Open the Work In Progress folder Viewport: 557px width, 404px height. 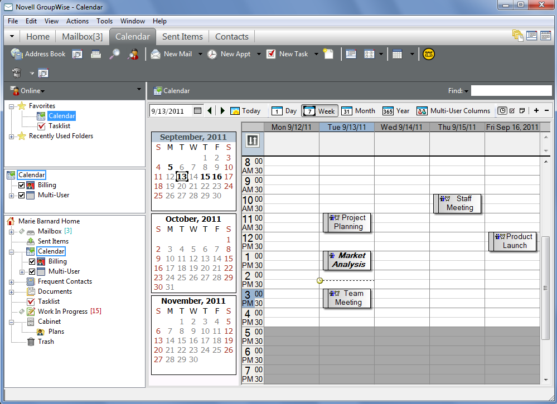pyautogui.click(x=62, y=311)
